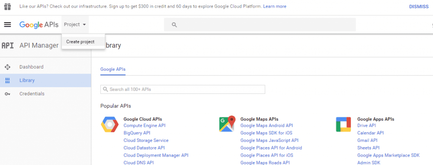Click the top search bar magnifier icon
Screen dimensions: 433x165
[x=174, y=25]
